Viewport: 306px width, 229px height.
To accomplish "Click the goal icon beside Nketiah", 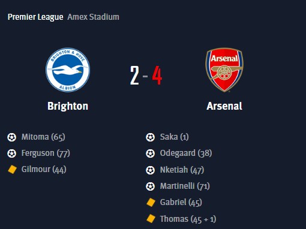I will click(150, 170).
